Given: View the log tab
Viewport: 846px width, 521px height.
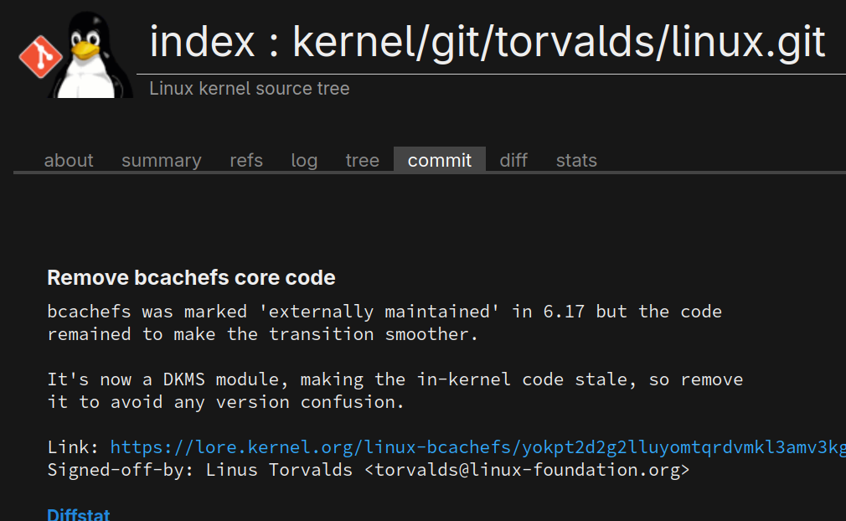Looking at the screenshot, I should point(304,160).
